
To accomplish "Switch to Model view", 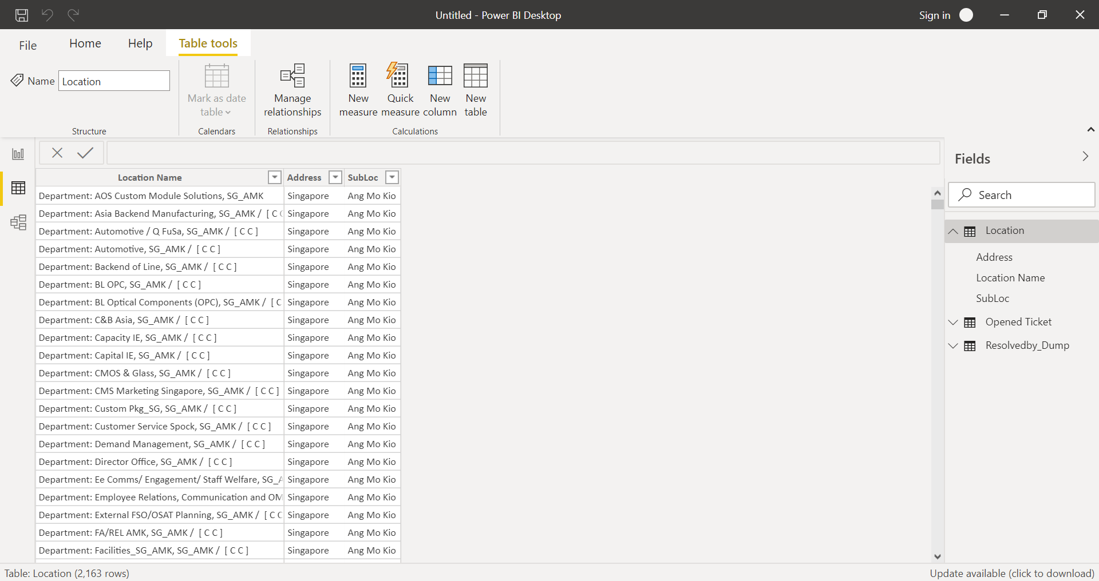I will pyautogui.click(x=18, y=222).
